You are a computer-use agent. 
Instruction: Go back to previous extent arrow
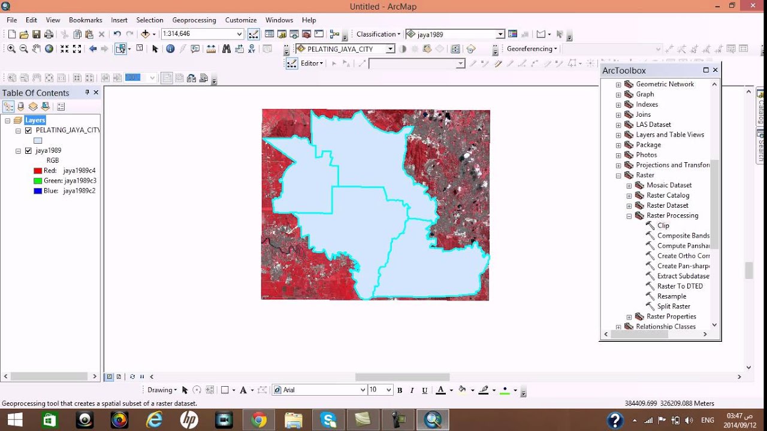[93, 49]
